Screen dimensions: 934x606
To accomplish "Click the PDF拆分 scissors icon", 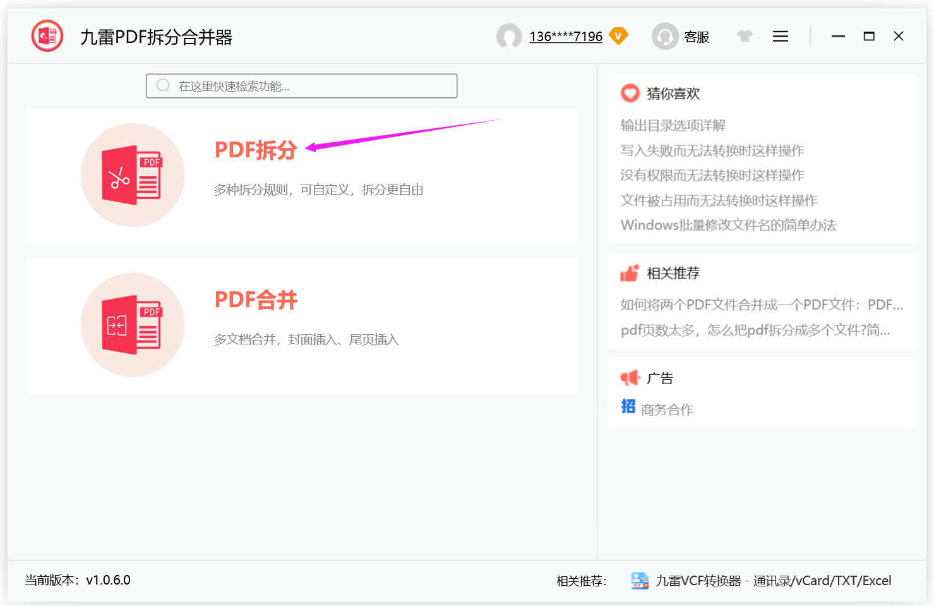I will pyautogui.click(x=133, y=175).
